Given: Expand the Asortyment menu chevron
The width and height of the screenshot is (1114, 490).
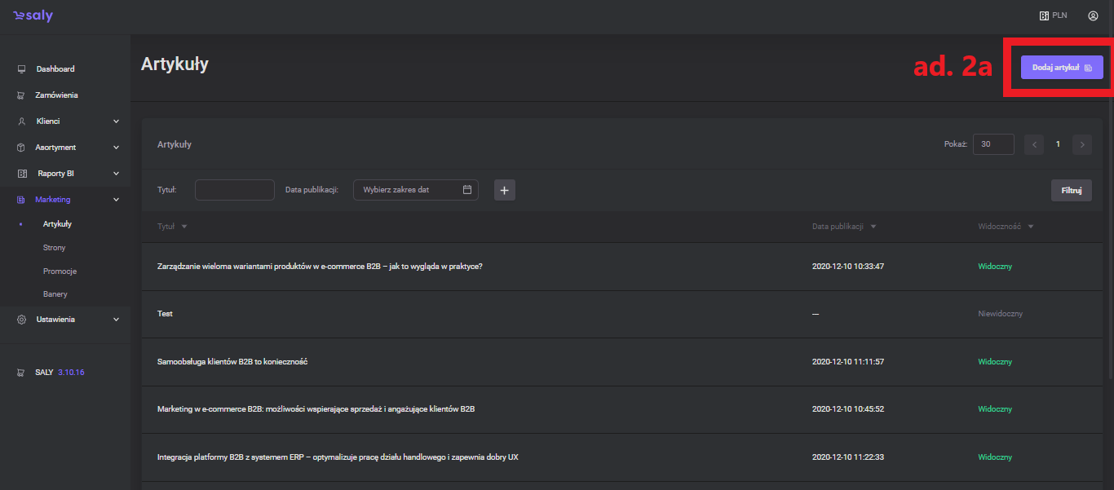Looking at the screenshot, I should (116, 148).
